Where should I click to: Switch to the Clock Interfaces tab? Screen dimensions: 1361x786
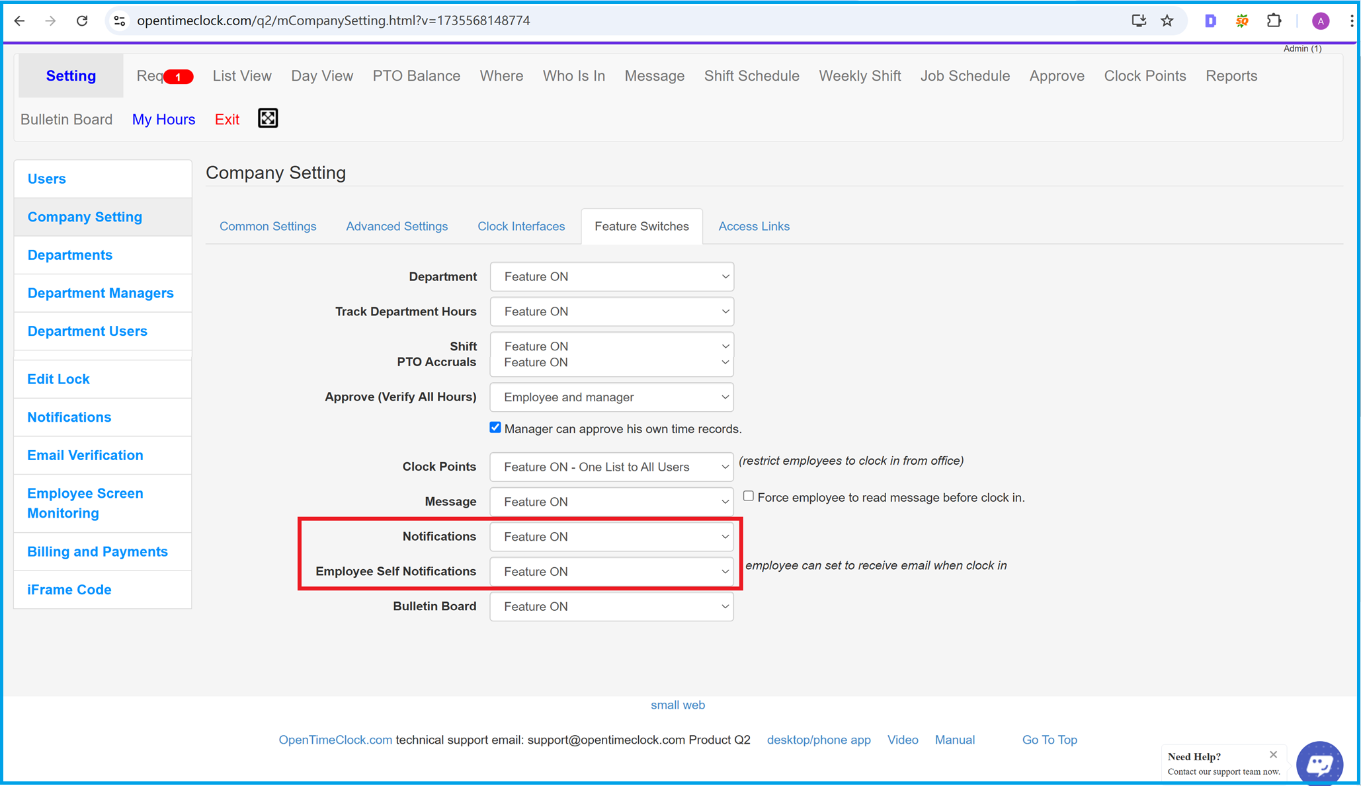521,227
